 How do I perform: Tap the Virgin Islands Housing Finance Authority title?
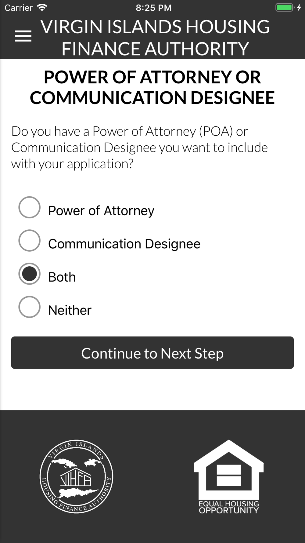(155, 38)
